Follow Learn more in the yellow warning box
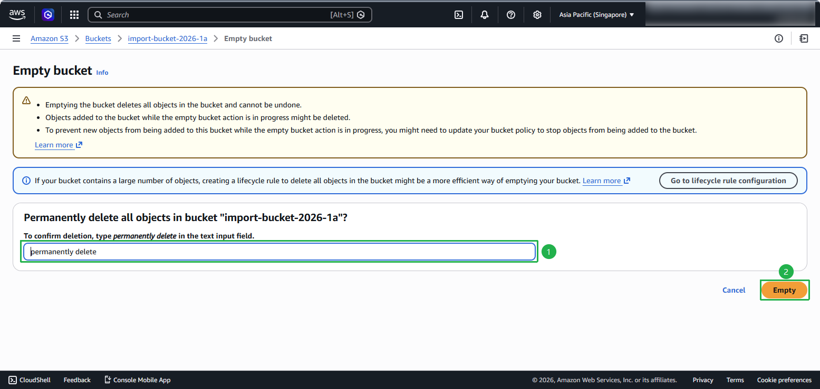 coord(59,145)
